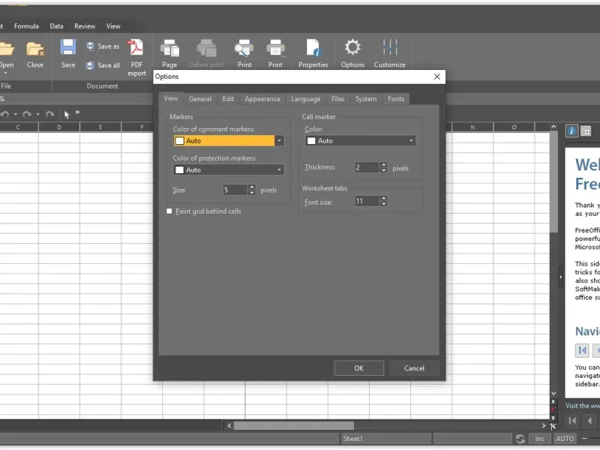Click the sidebar grid table icon
600x450 pixels.
coord(586,131)
